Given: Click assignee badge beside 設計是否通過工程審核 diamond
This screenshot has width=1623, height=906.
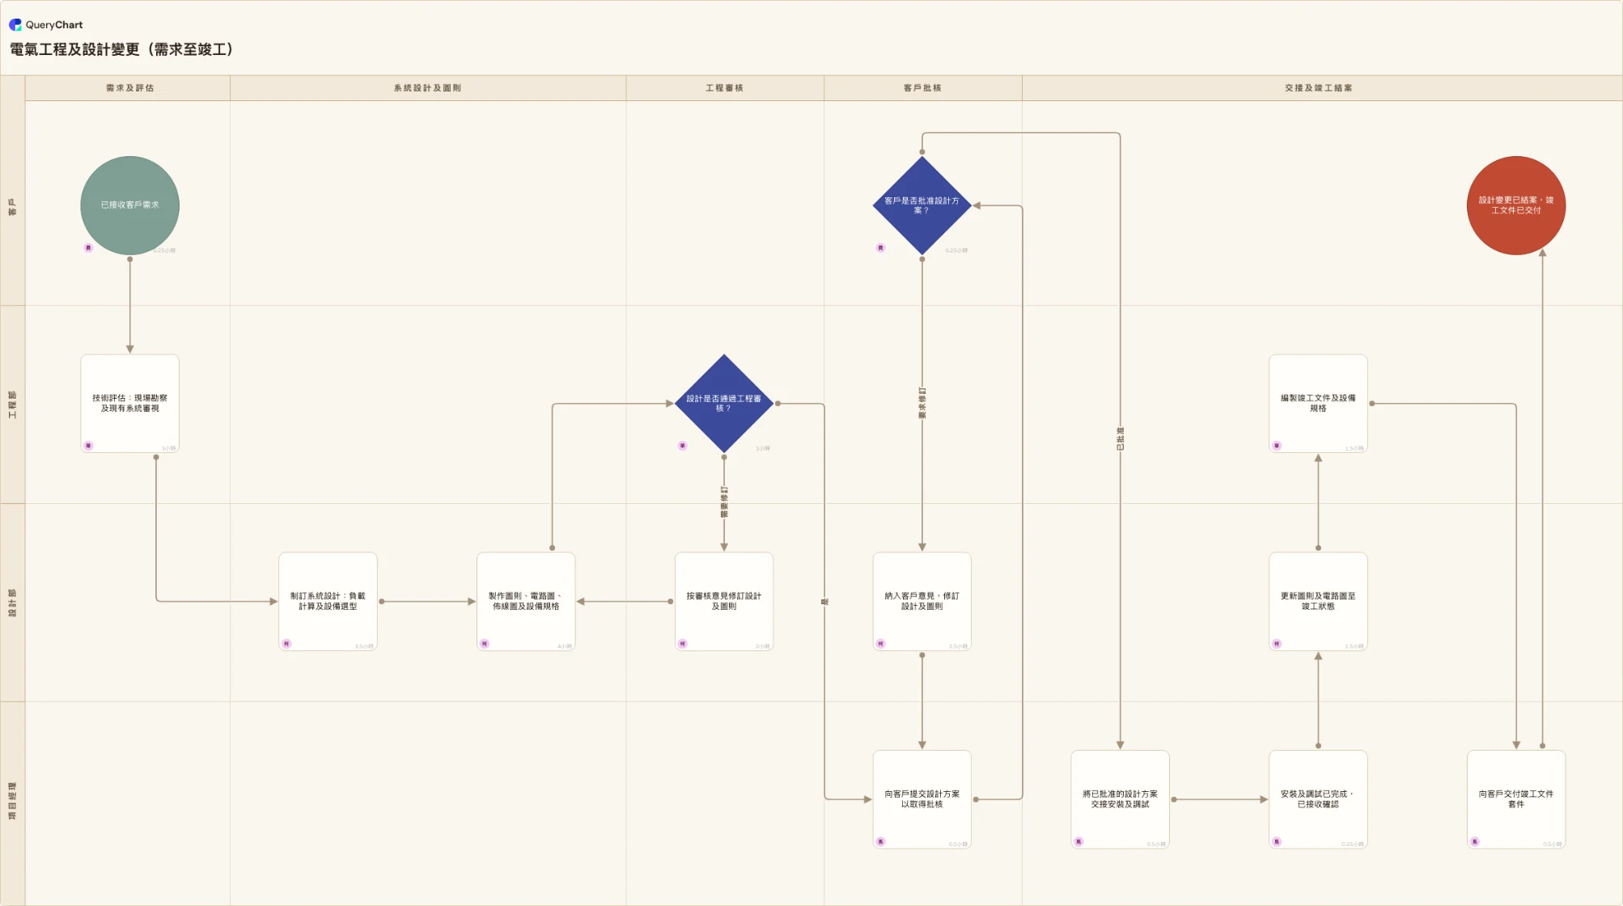Looking at the screenshot, I should pyautogui.click(x=683, y=446).
